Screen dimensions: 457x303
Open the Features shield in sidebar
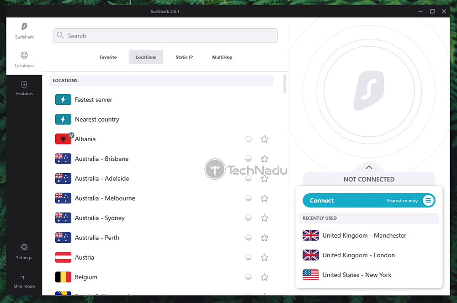(24, 85)
